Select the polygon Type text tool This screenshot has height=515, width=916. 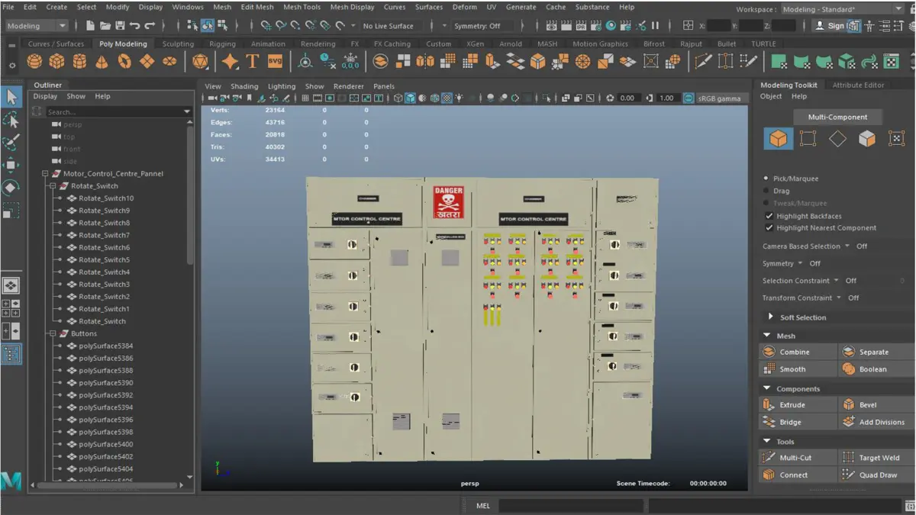coord(253,61)
